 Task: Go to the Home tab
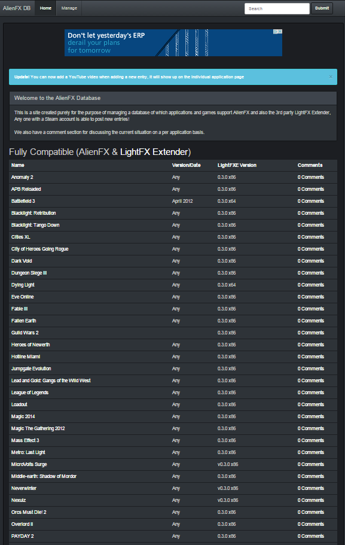[x=45, y=8]
